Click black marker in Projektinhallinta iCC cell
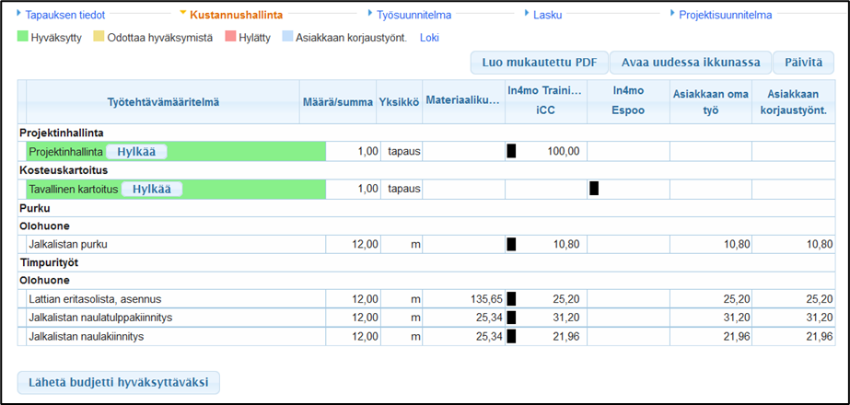Screen dimensions: 850x405 (x=511, y=152)
